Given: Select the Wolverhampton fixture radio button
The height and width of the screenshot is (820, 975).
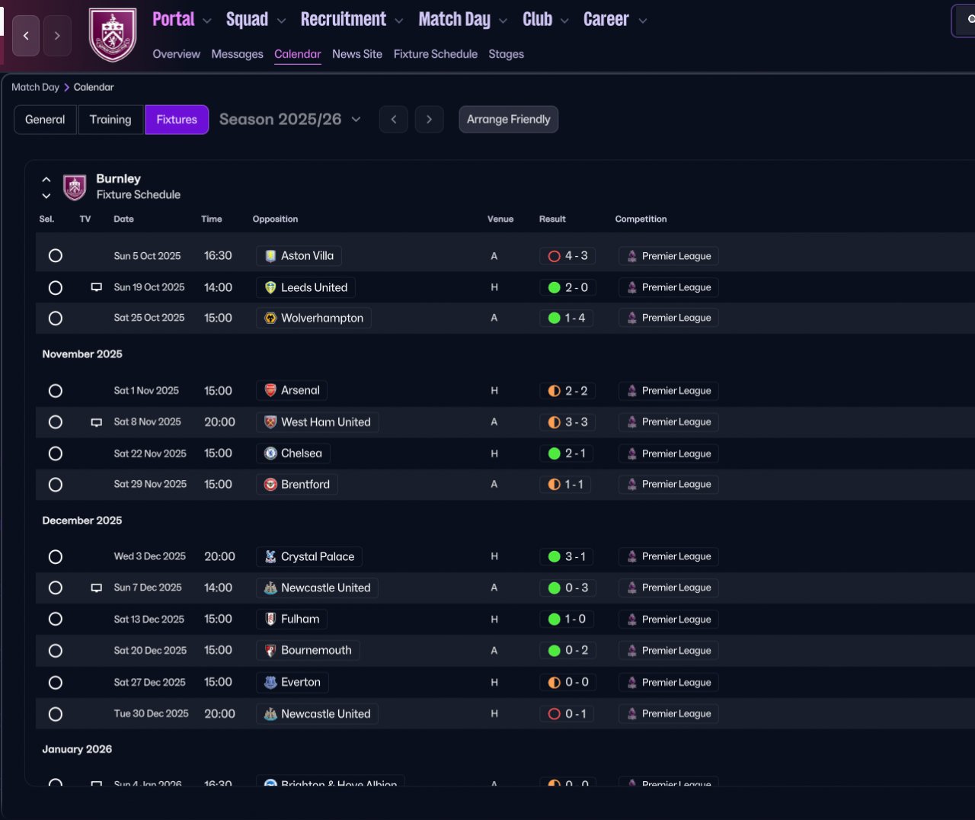Looking at the screenshot, I should [56, 319].
